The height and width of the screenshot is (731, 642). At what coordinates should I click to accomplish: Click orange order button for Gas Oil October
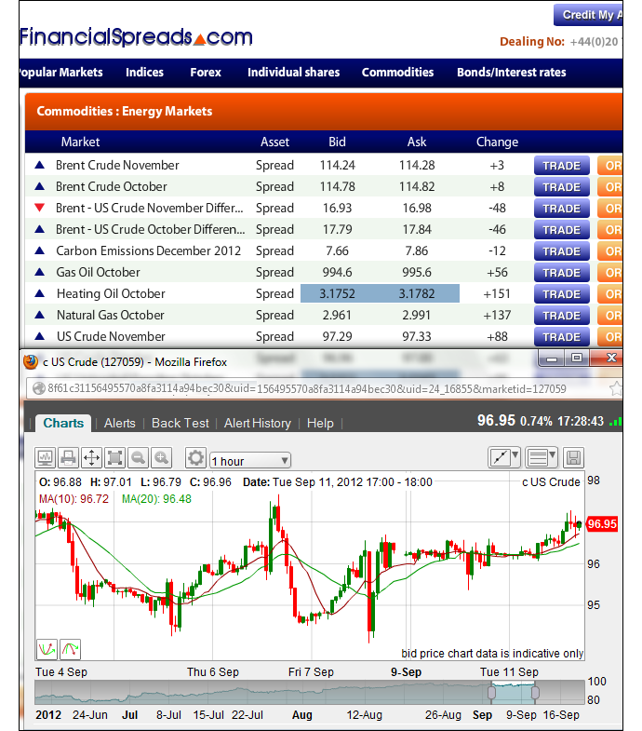(609, 273)
